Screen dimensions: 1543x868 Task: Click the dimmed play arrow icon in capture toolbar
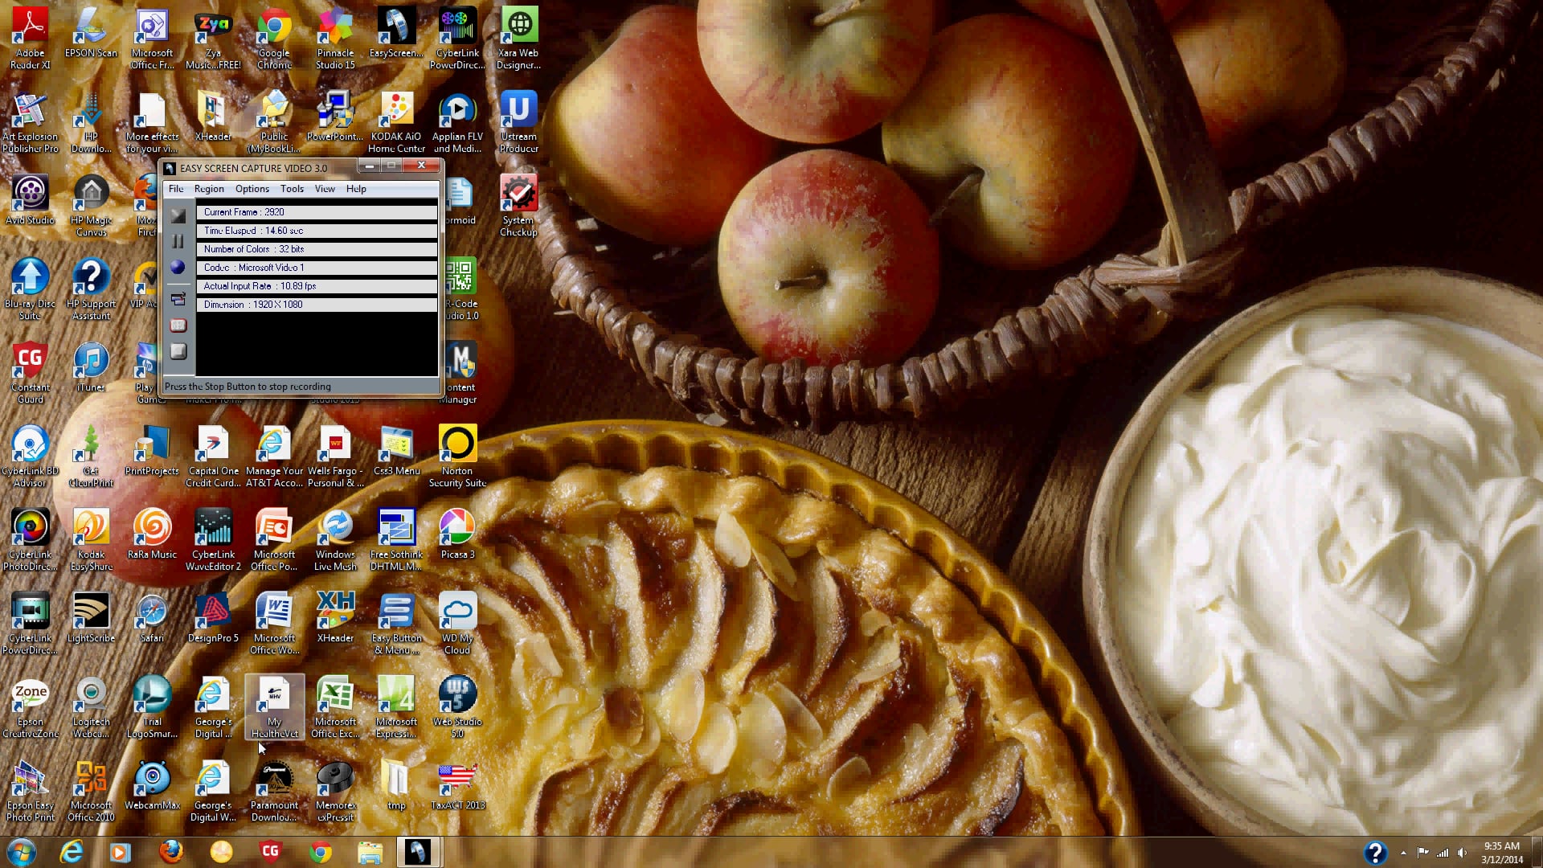[178, 216]
